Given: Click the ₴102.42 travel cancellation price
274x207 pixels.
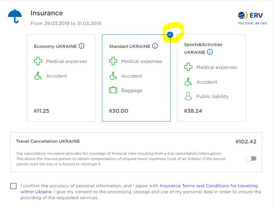Looking at the screenshot, I should (246, 142).
